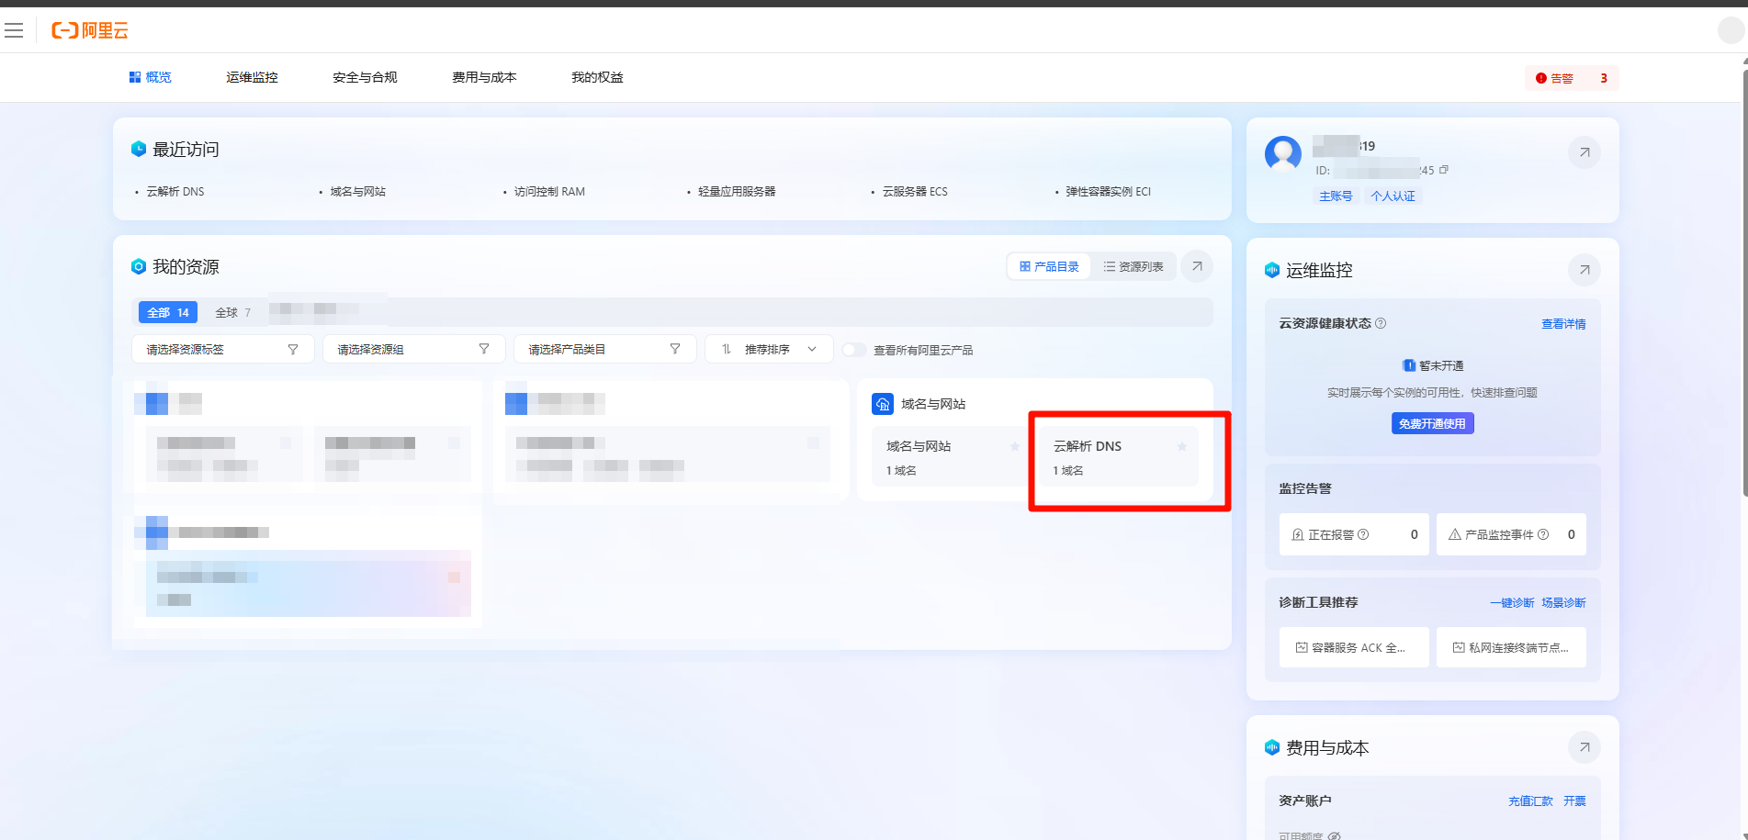Toggle 查看所有阿里云产品 switch
Image resolution: width=1748 pixels, height=840 pixels.
pos(854,350)
